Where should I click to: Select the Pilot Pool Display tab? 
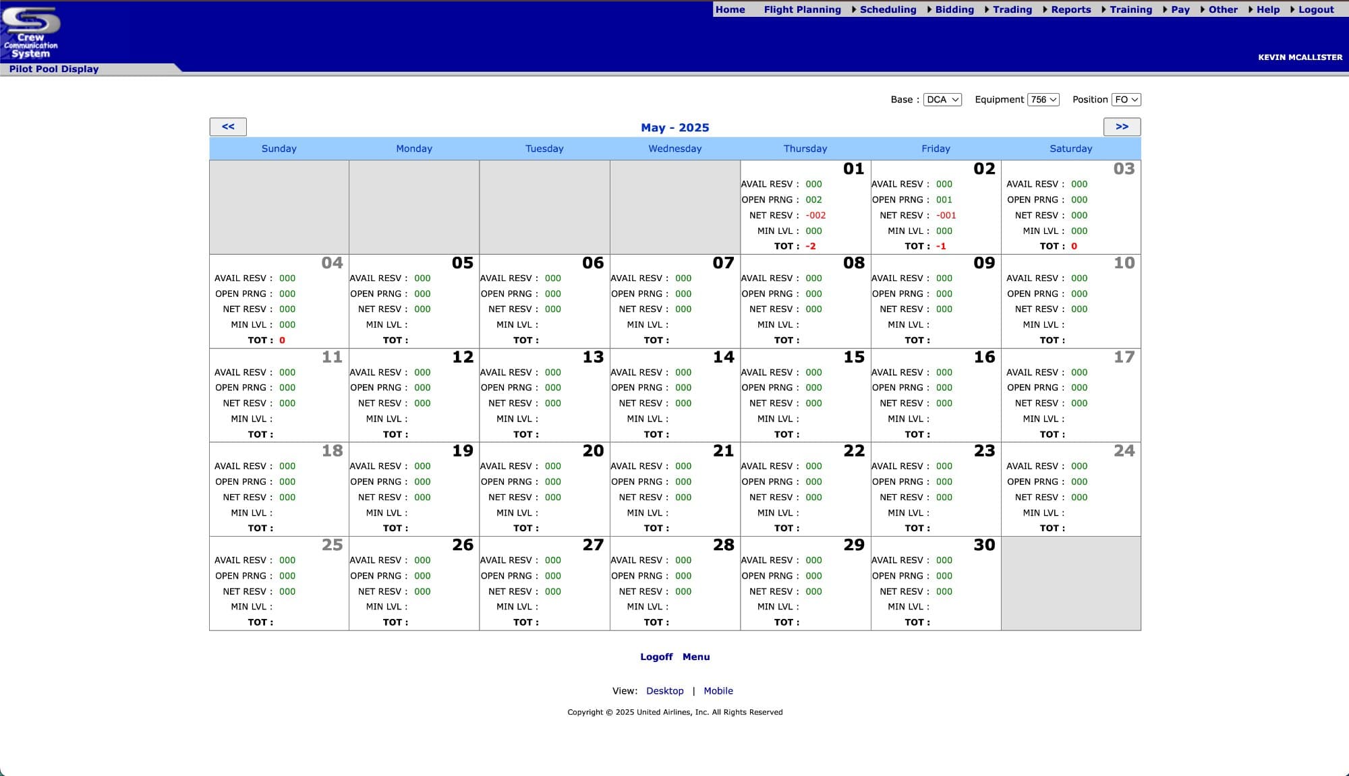53,68
